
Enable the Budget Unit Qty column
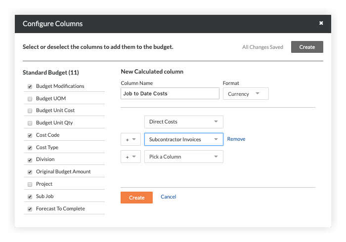pyautogui.click(x=30, y=123)
